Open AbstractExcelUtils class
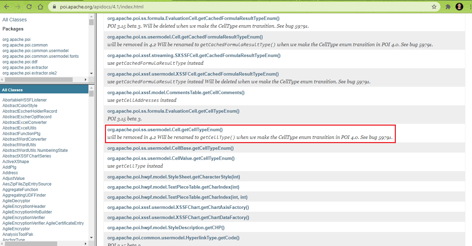 19,128
